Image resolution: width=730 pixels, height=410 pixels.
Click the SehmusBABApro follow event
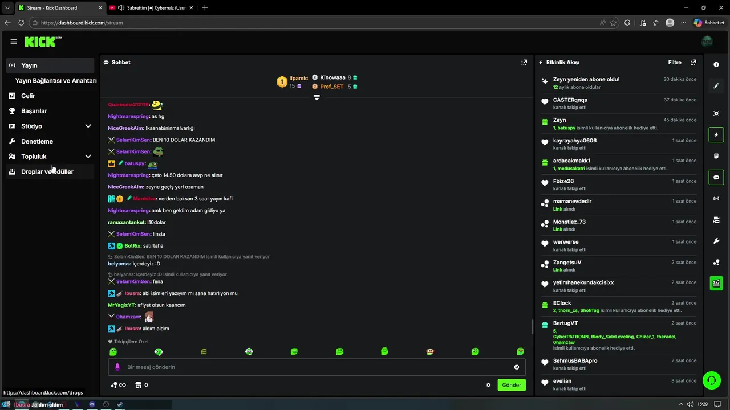(x=619, y=364)
